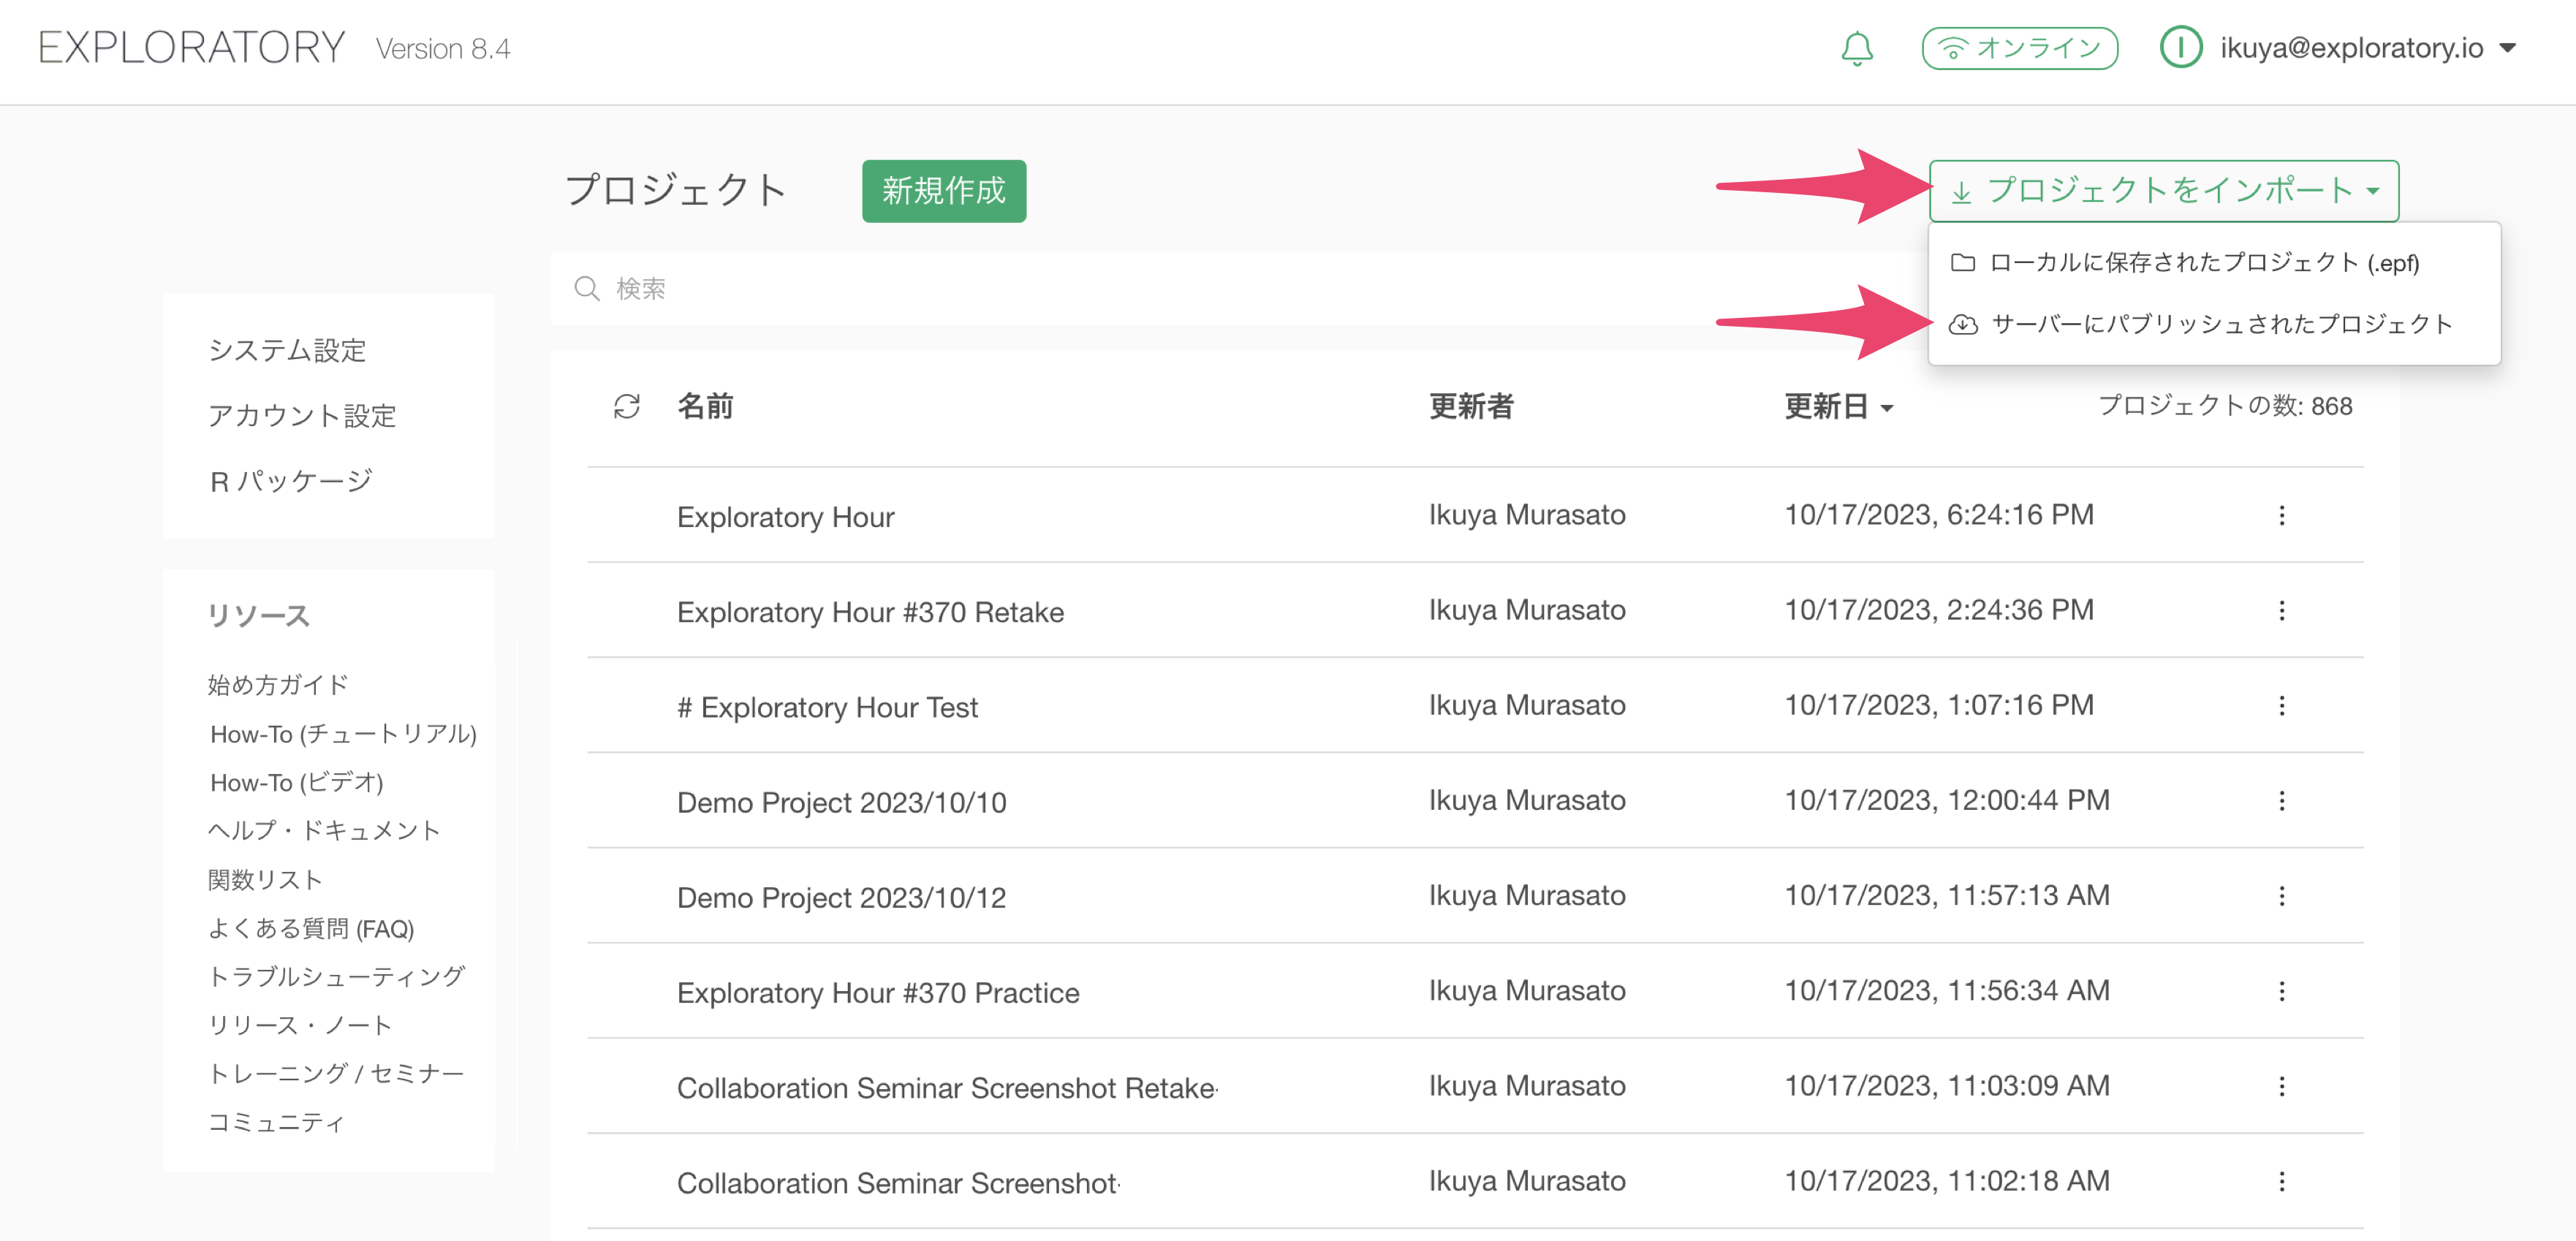2576x1241 pixels.
Task: Sort by 更新日 column arrow
Action: tap(1887, 408)
